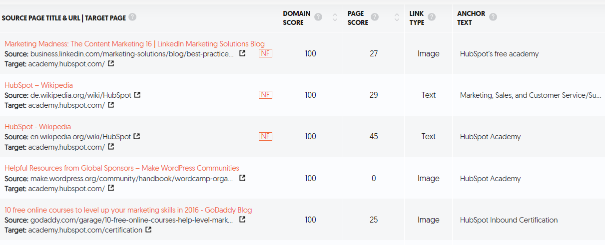This screenshot has height=245, width=605.
Task: Open external link icon for academy.hubspot.com/certification target
Action: tap(148, 230)
